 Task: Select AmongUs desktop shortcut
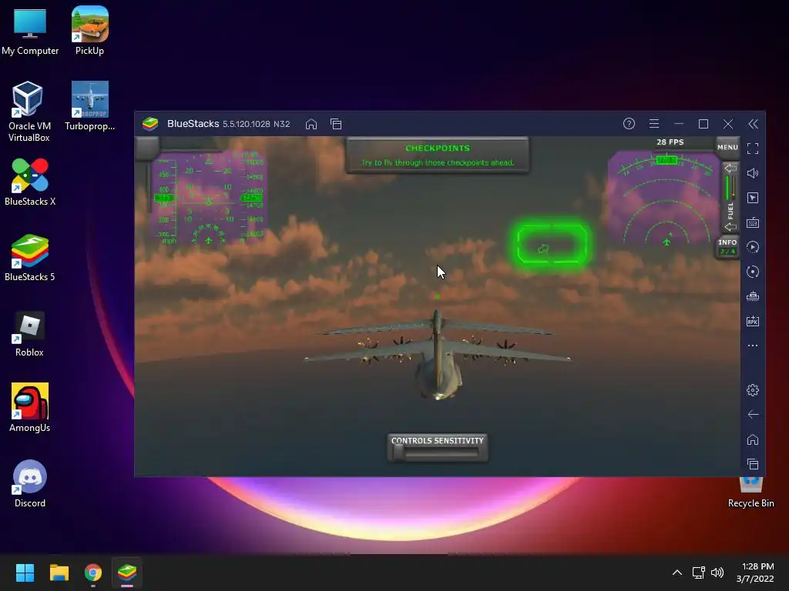pos(30,408)
